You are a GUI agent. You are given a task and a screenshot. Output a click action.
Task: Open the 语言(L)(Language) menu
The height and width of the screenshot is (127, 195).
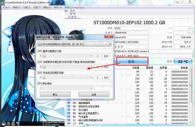pyautogui.click(x=74, y=8)
